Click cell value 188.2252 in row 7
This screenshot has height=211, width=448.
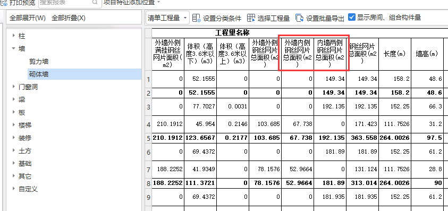coord(170,169)
